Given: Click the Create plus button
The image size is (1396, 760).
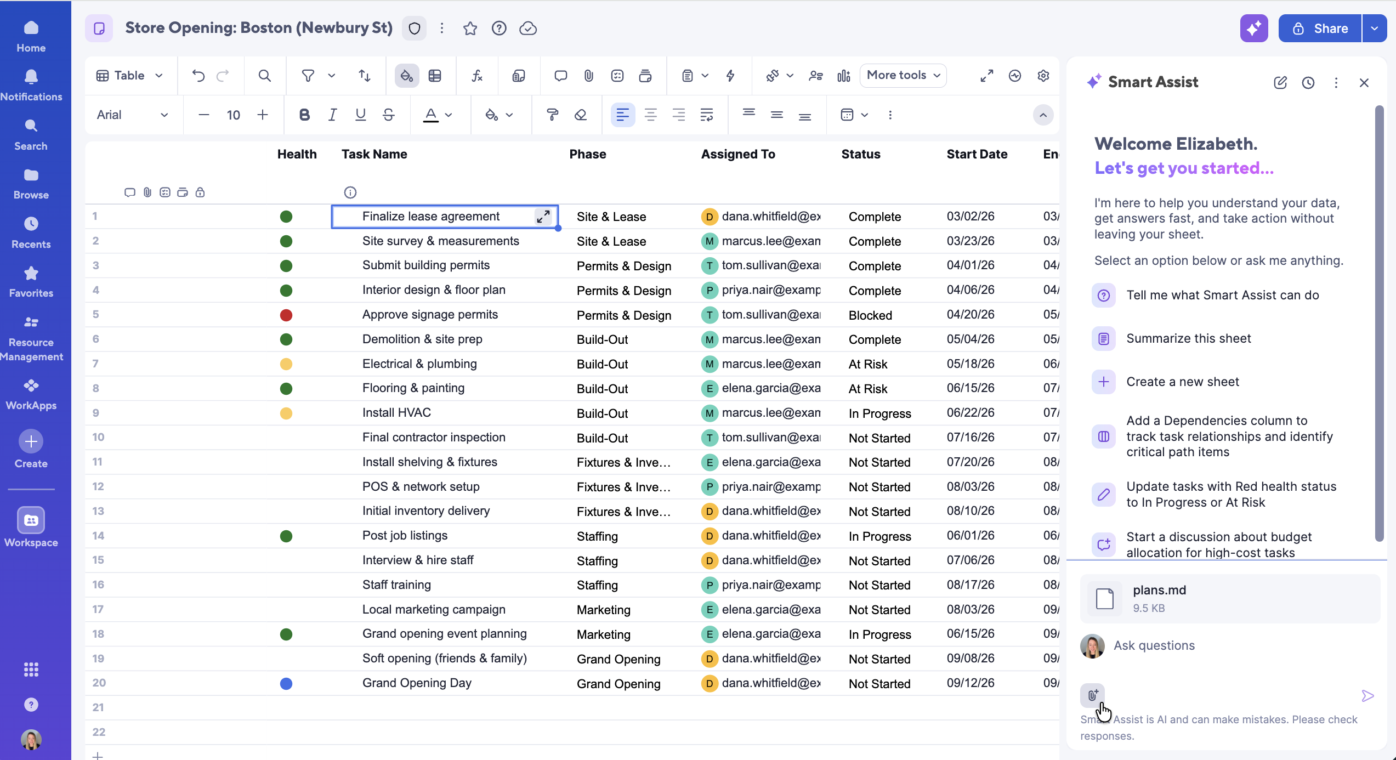Looking at the screenshot, I should [31, 441].
